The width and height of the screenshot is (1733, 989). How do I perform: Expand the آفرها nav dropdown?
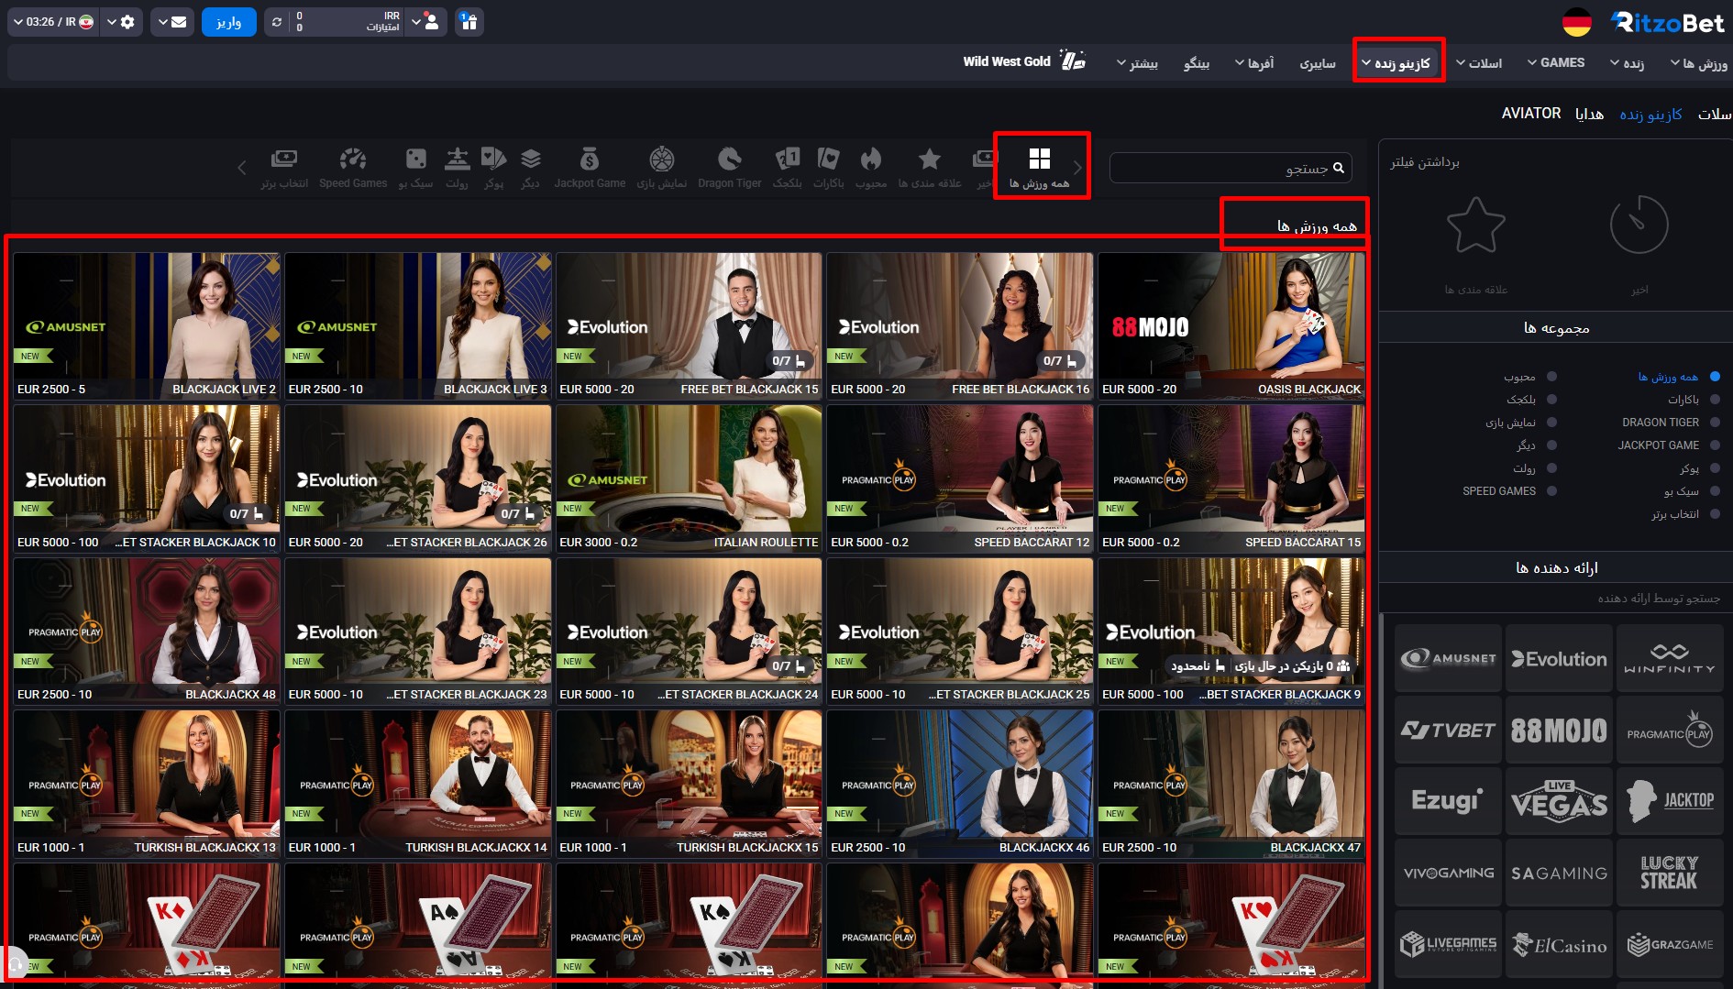coord(1254,63)
